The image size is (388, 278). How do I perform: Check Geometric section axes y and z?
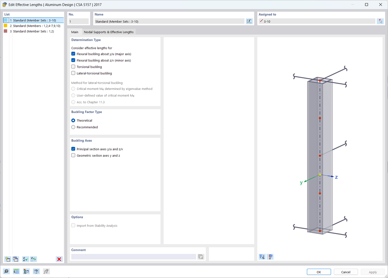(73, 155)
